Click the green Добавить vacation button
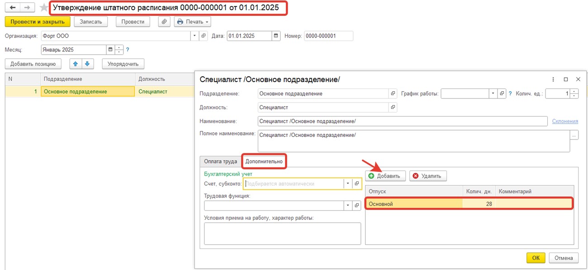 (x=384, y=176)
